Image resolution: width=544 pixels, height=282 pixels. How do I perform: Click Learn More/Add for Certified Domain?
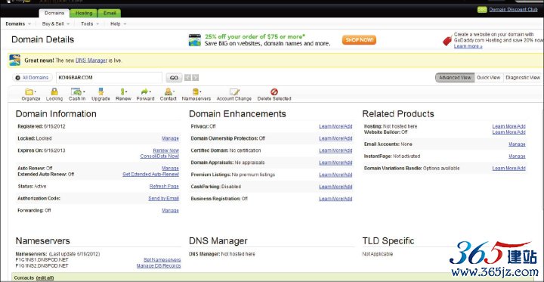[335, 150]
